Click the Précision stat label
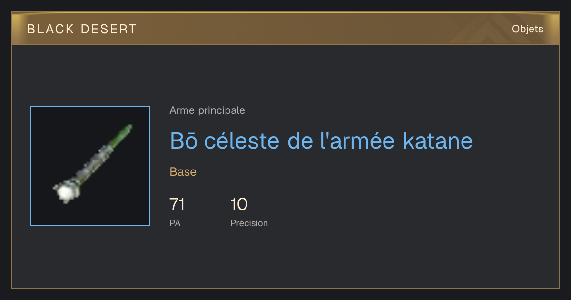This screenshot has height=300, width=571. coord(249,223)
